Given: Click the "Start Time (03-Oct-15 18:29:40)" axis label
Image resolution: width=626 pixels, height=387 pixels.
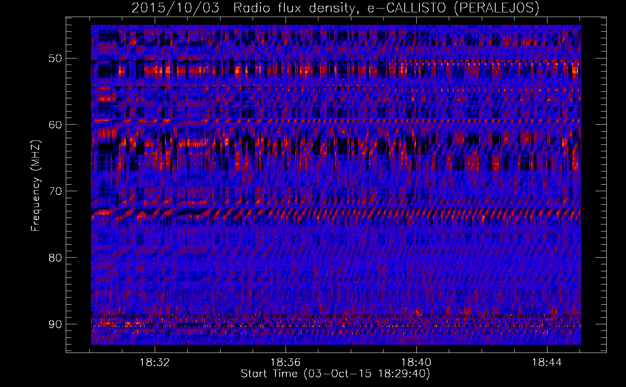Looking at the screenshot, I should [x=335, y=374].
